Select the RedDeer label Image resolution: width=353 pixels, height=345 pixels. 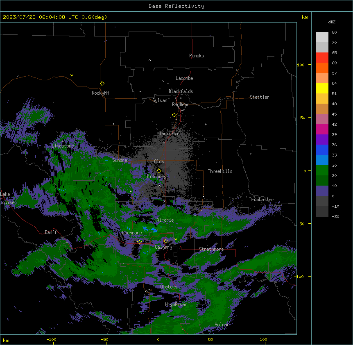click(x=180, y=104)
